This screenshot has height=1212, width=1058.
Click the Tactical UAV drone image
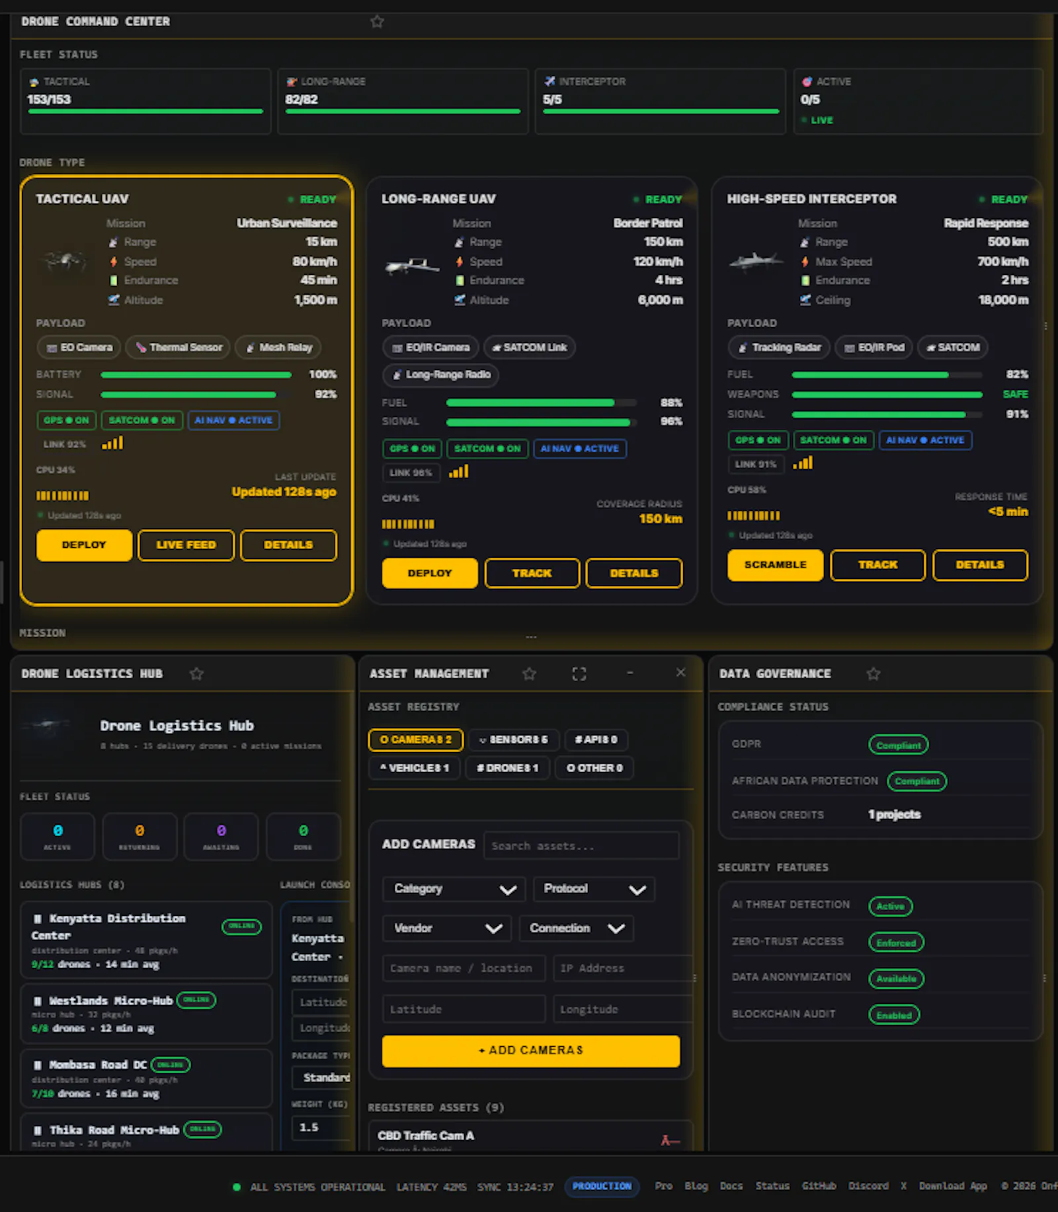[x=65, y=260]
